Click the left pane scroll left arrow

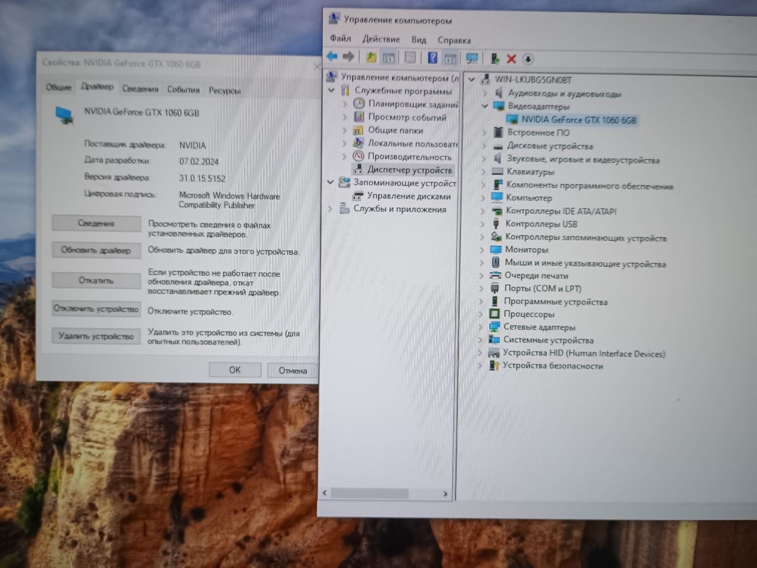[x=324, y=492]
